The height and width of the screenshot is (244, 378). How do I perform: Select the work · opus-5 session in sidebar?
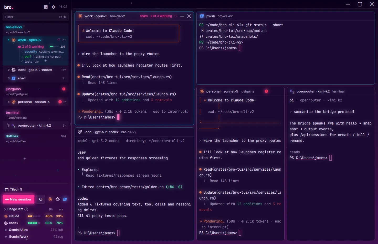pos(36,40)
